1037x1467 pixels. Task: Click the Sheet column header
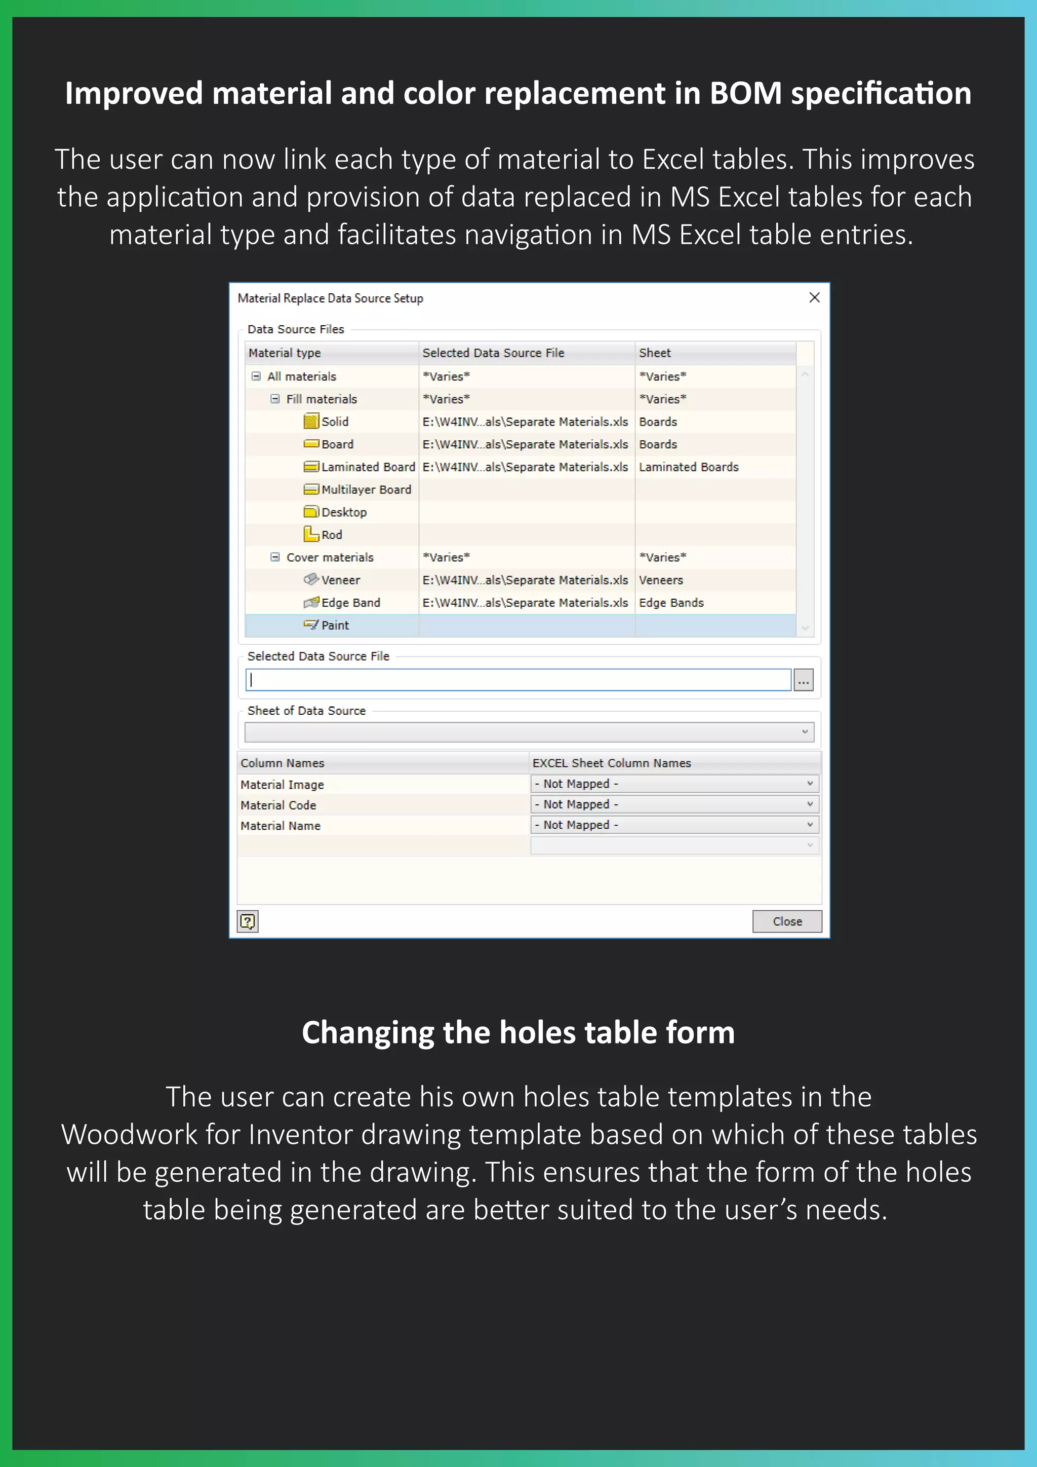tap(715, 353)
